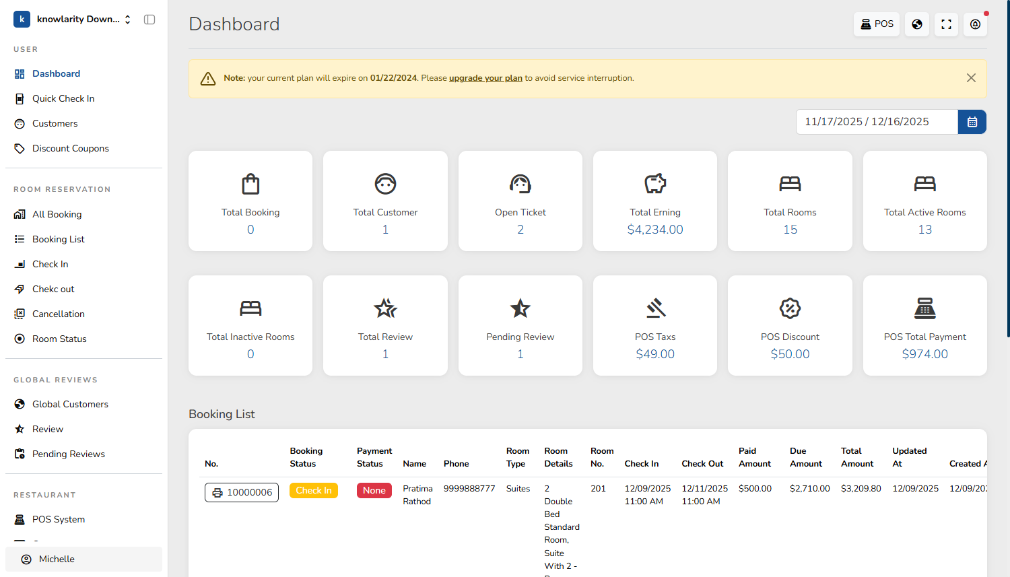This screenshot has width=1010, height=577.
Task: Toggle fullscreen mode icon
Action: (946, 24)
